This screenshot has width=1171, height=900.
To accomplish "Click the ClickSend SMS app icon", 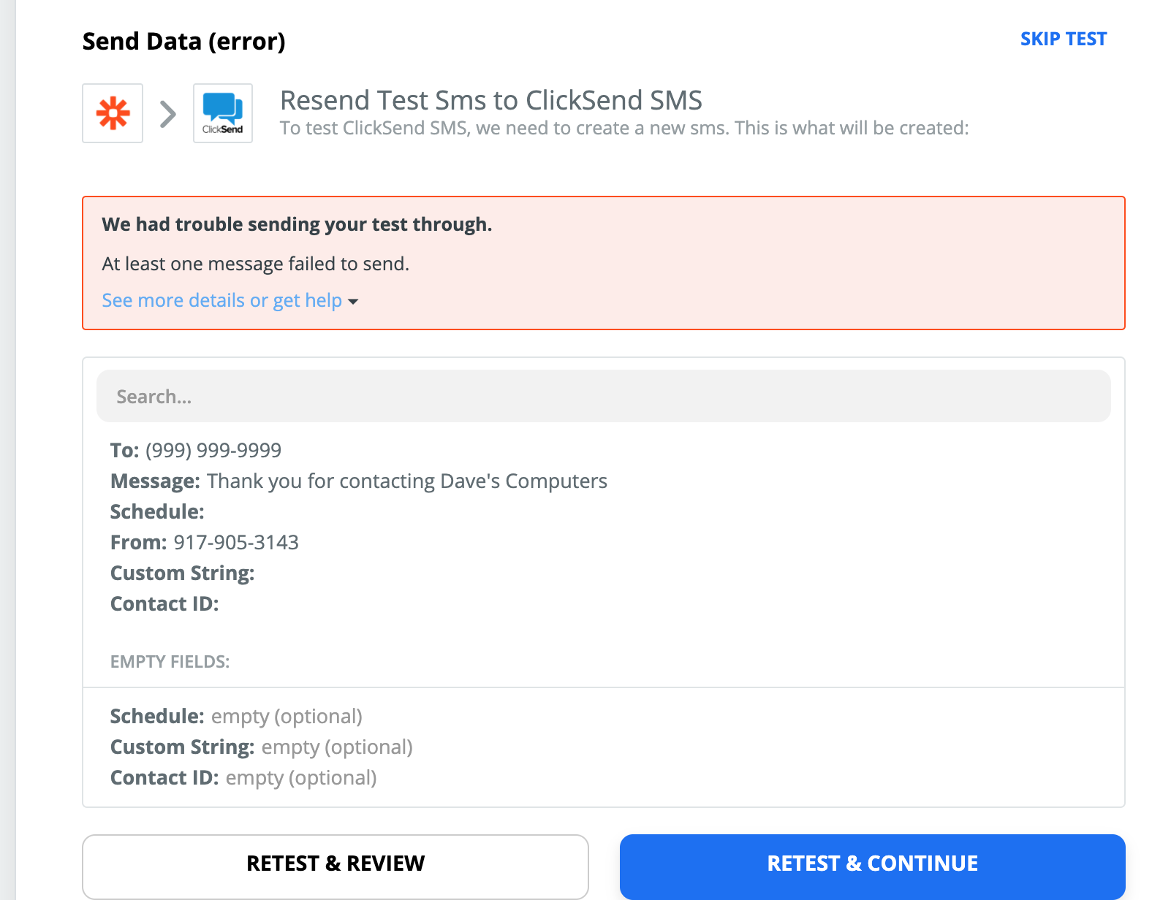I will point(223,113).
